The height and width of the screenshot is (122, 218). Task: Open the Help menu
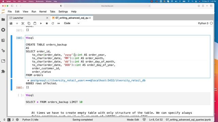coord(74,12)
